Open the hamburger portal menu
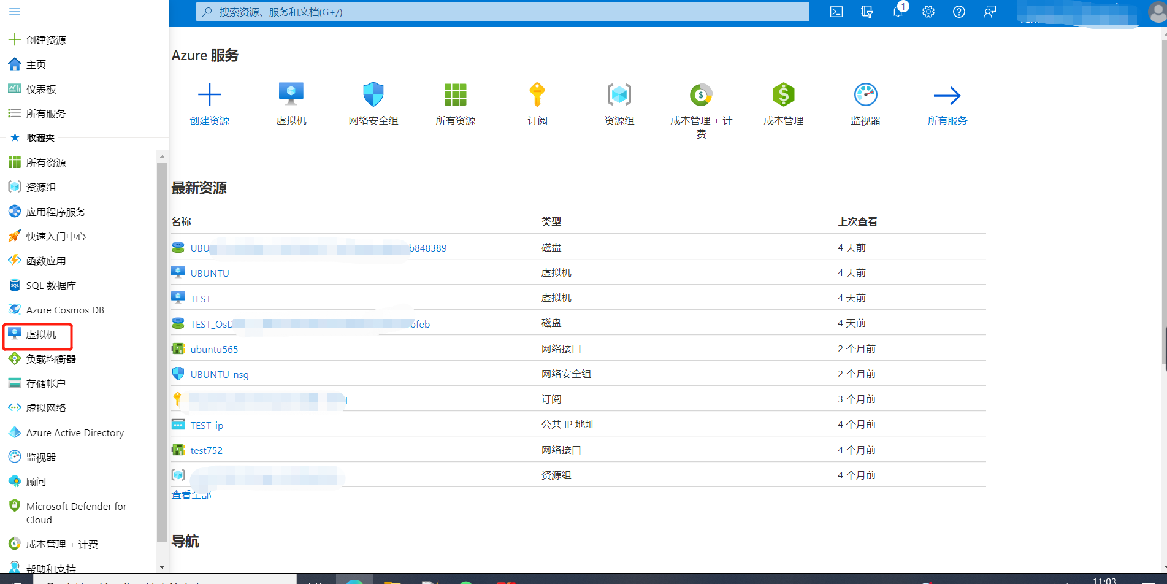Viewport: 1167px width, 584px height. coord(15,12)
